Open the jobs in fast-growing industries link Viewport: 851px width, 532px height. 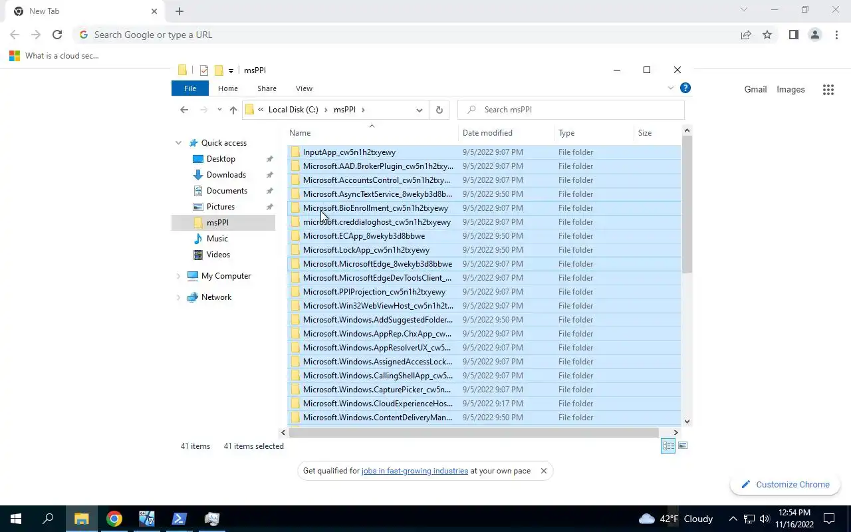415,471
